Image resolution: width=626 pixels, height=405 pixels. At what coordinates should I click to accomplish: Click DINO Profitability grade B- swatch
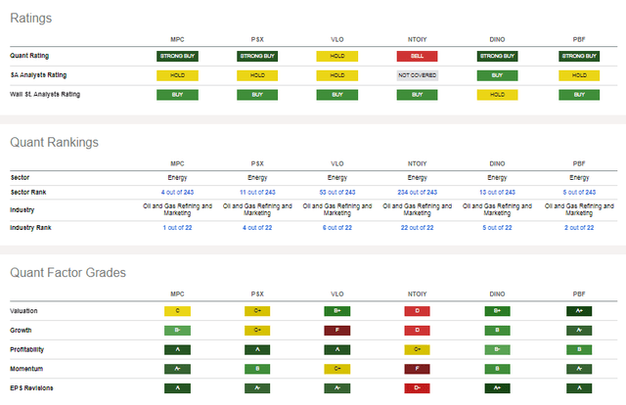[x=497, y=349]
